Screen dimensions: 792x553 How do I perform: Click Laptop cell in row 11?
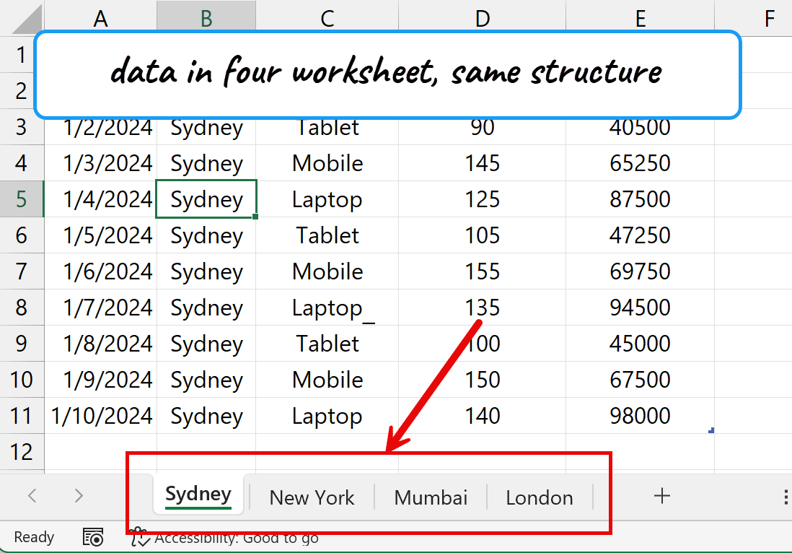click(327, 416)
